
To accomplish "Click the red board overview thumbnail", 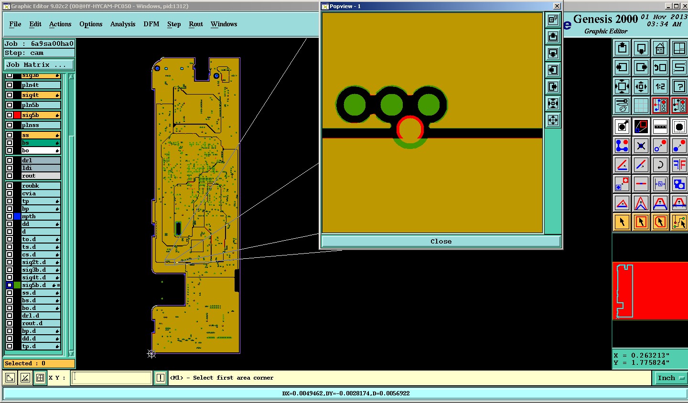I will tap(650, 291).
